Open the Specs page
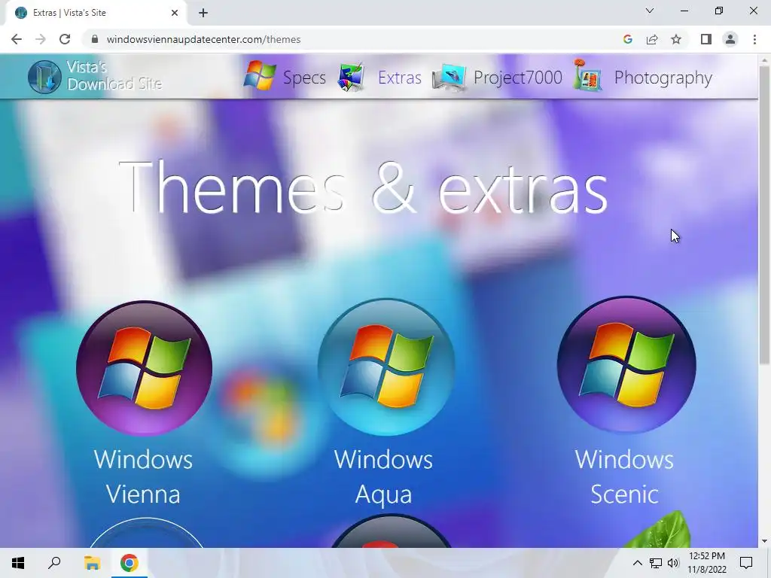771x578 pixels. tap(304, 78)
